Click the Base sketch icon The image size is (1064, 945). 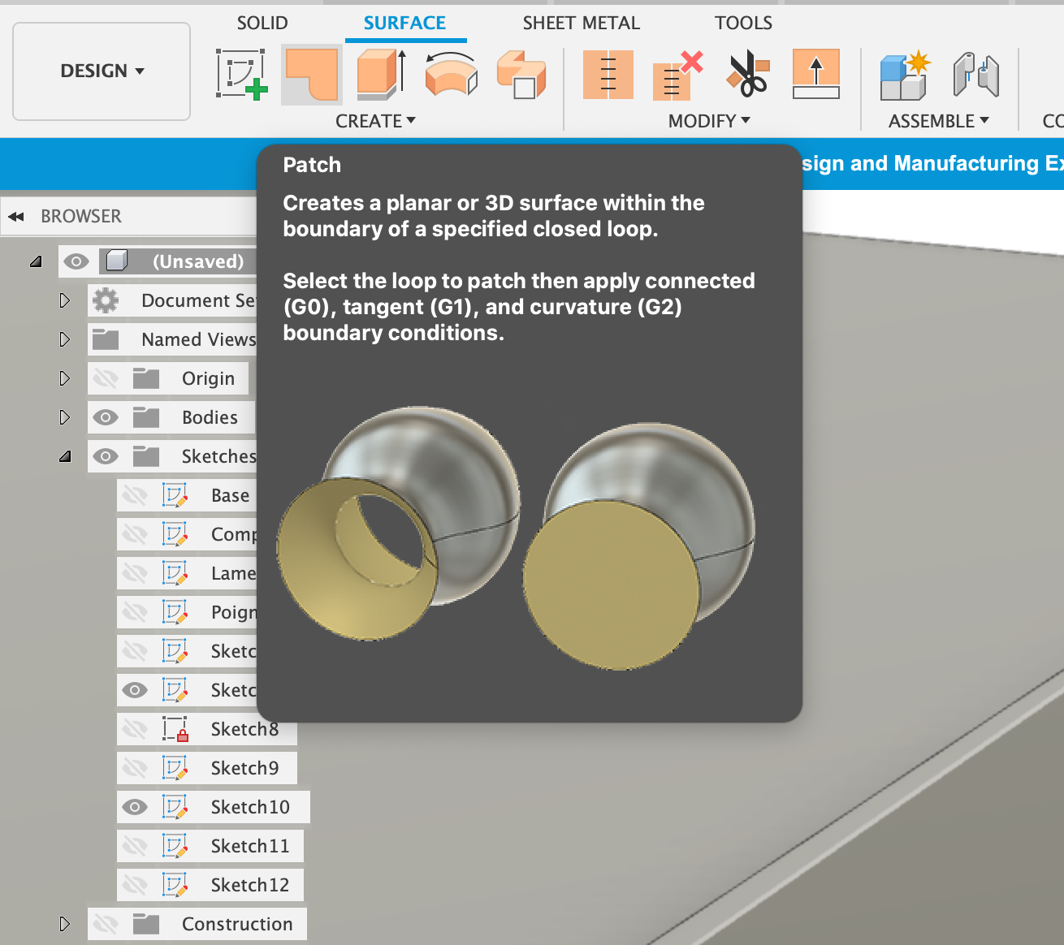pos(175,495)
